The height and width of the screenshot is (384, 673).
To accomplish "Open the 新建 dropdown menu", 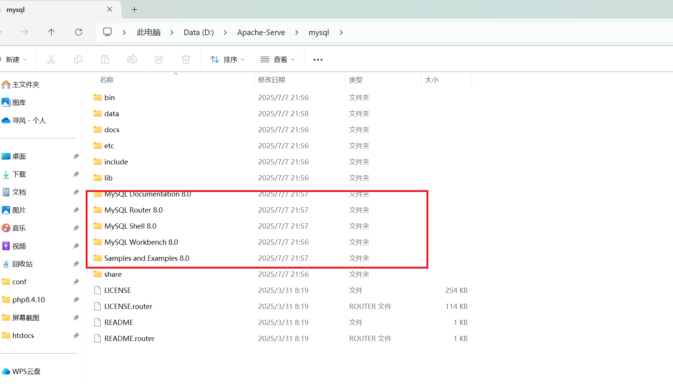I will (x=15, y=59).
